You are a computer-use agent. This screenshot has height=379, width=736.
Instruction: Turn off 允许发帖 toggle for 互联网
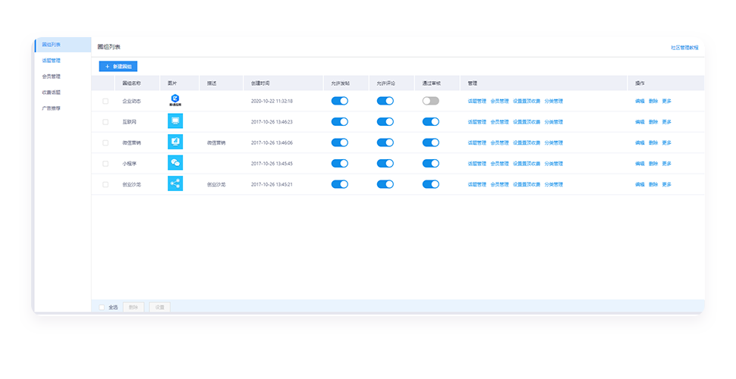pos(340,121)
